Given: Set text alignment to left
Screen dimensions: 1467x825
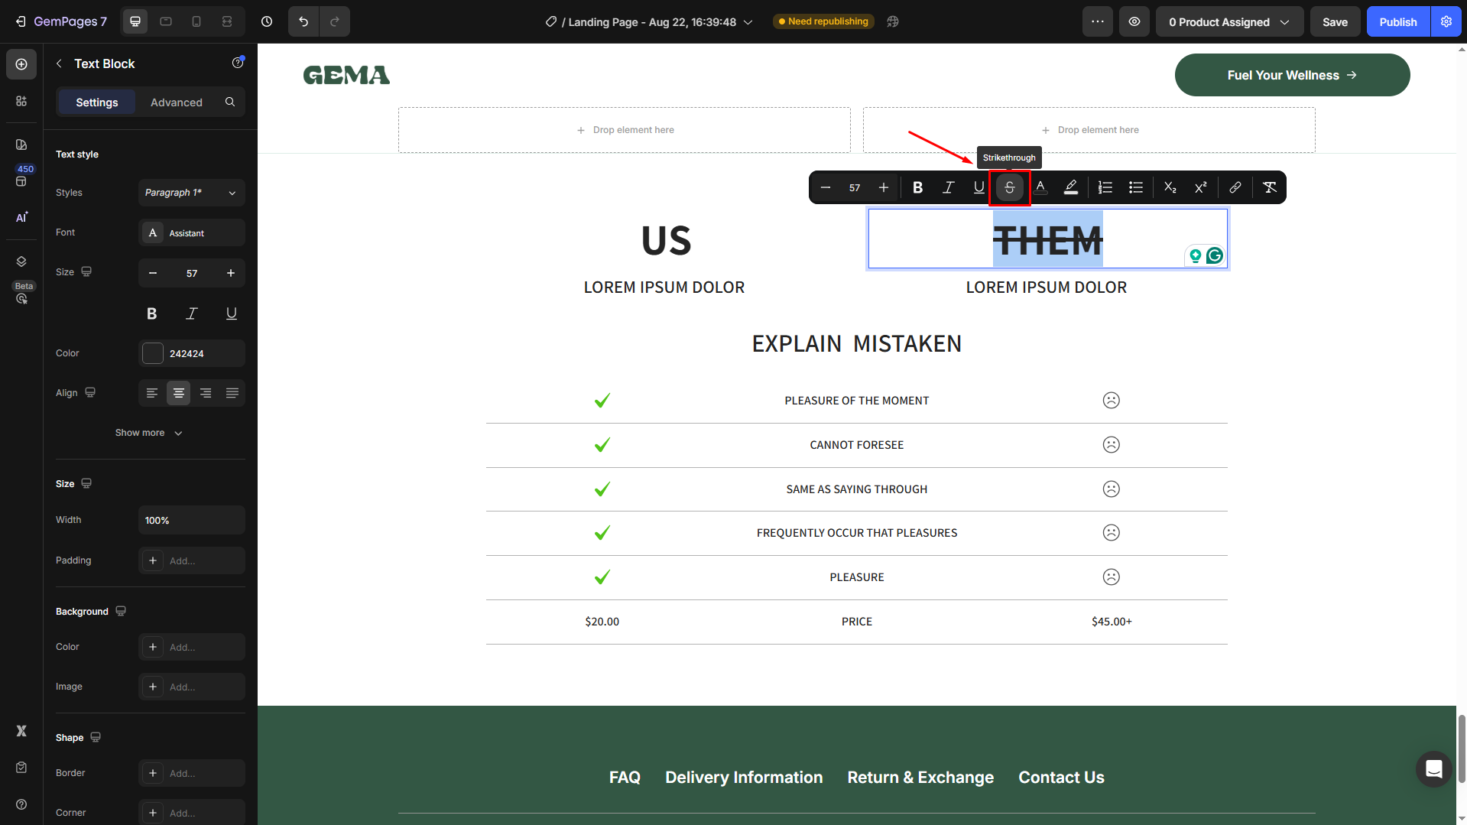Looking at the screenshot, I should point(152,393).
